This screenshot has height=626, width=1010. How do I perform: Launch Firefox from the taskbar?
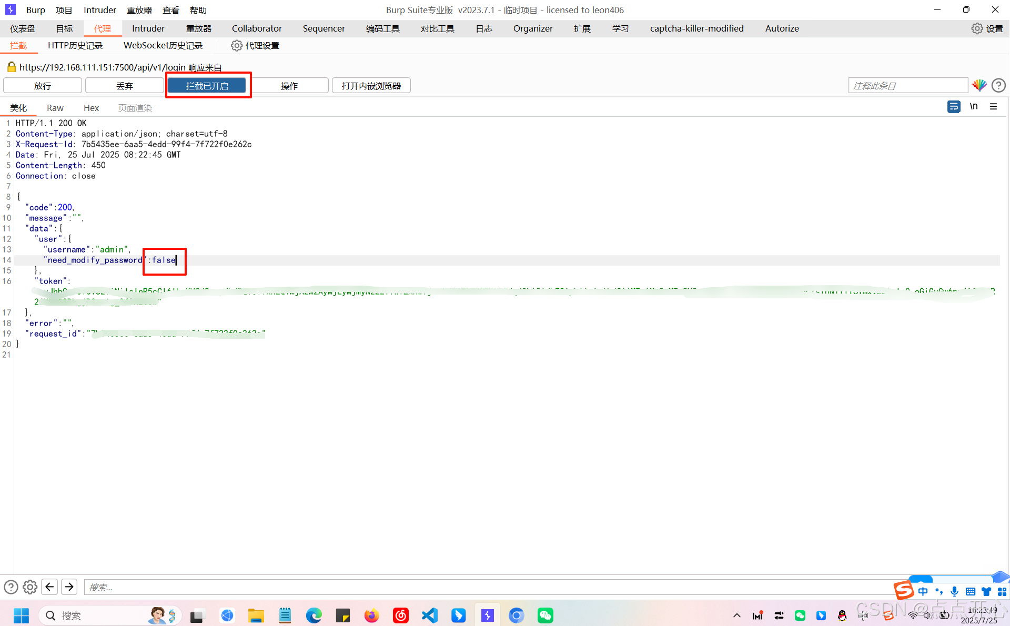[372, 615]
